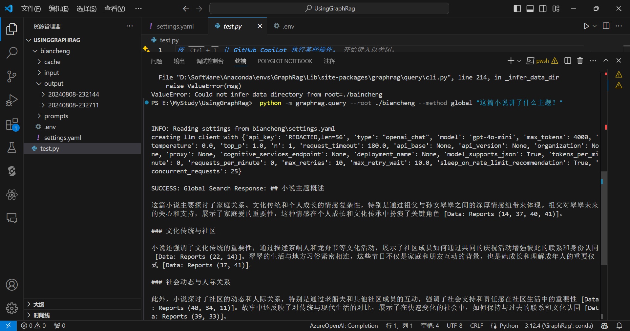
Task: Kill the terminal with trash icon
Action: coord(580,61)
